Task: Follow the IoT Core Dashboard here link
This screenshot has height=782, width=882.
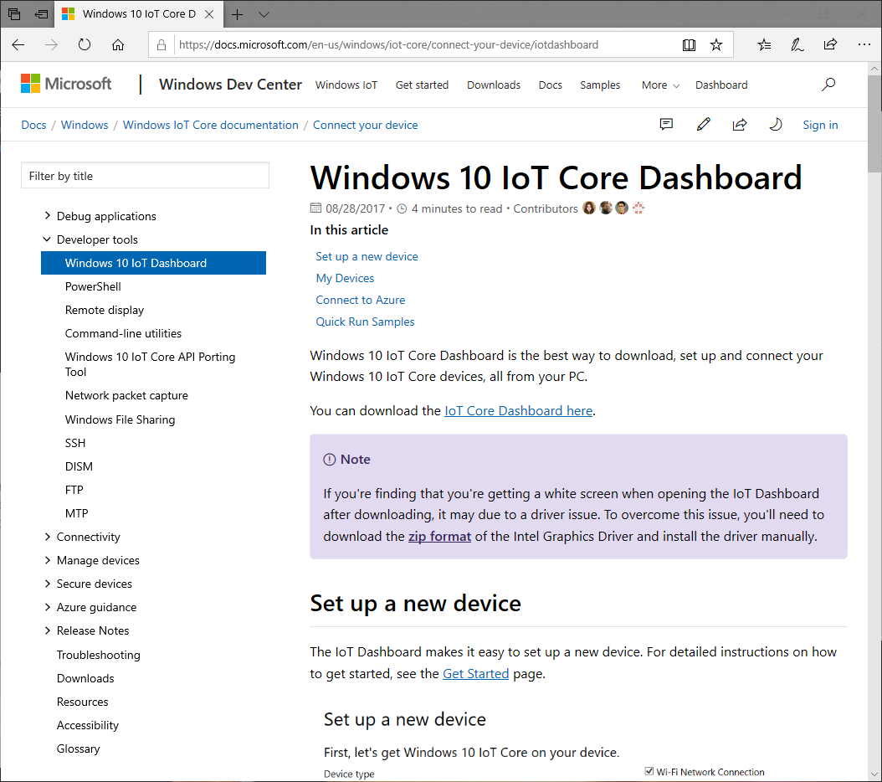Action: pyautogui.click(x=518, y=410)
